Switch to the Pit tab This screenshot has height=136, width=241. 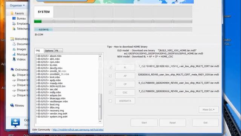click(x=58, y=51)
